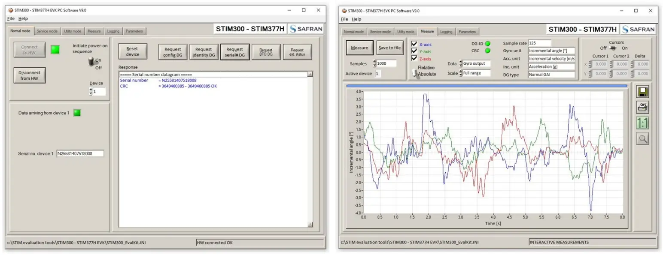Click the Disconnect from HW button
The width and height of the screenshot is (663, 255).
[x=30, y=75]
